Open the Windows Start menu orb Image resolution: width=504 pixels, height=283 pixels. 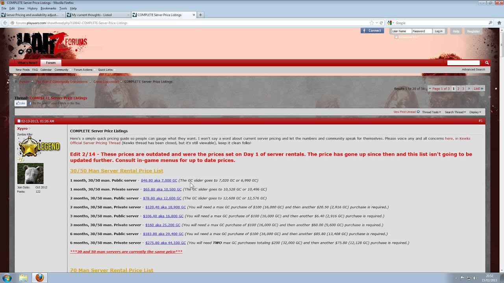coord(7,278)
